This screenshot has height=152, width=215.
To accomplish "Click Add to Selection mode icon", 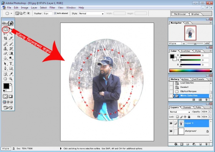I will (21, 13).
